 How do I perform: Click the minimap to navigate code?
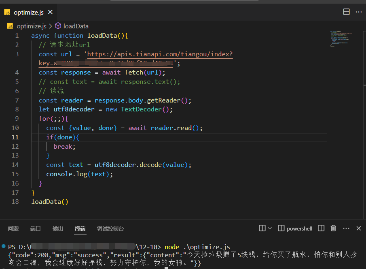tap(341, 38)
